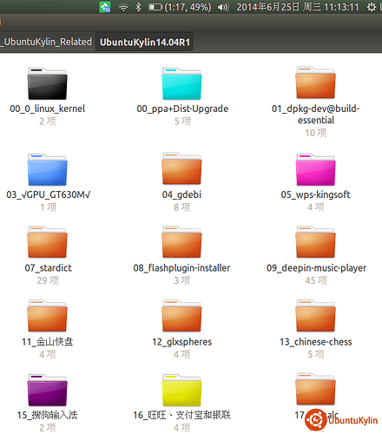The height and width of the screenshot is (434, 382).
Task: Select the 13_chinese-chess label
Action: [x=316, y=342]
